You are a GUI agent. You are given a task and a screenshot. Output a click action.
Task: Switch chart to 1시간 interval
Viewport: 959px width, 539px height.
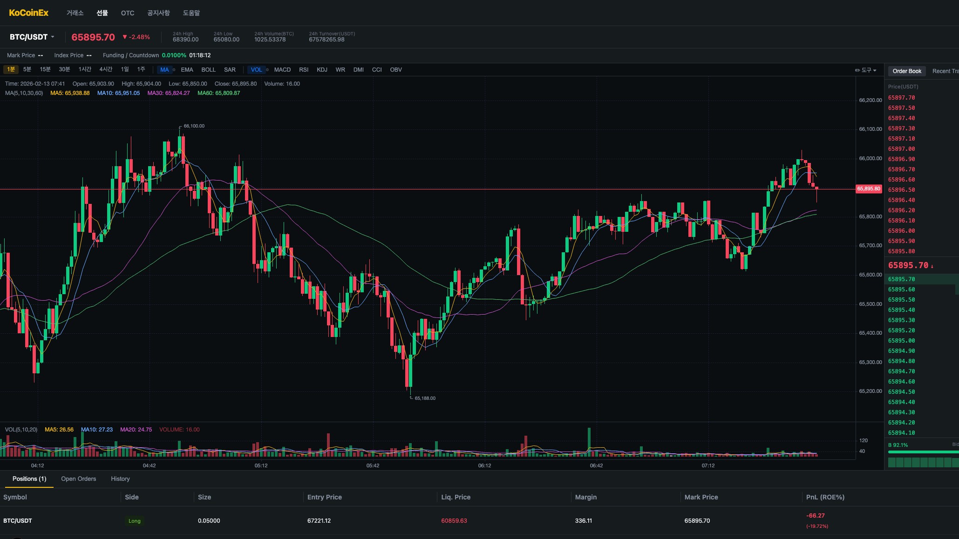pos(85,69)
